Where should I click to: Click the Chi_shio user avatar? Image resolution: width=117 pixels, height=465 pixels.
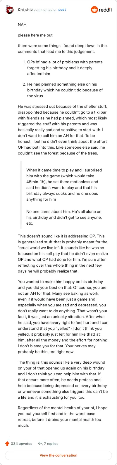coord(10,10)
